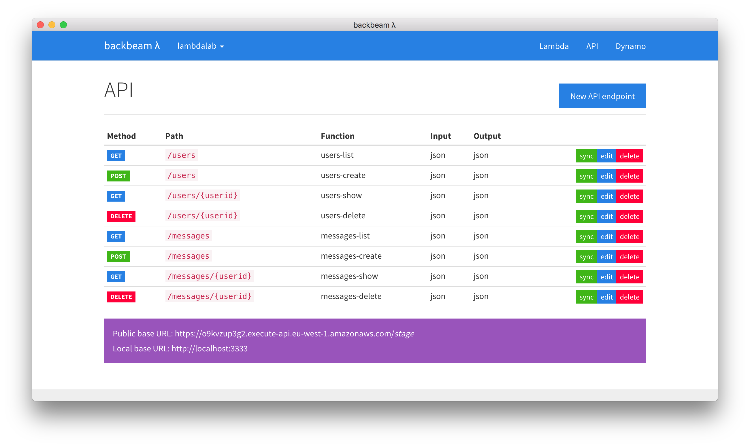This screenshot has height=447, width=750.
Task: Switch to the Dynamo navigation tab
Action: (x=630, y=46)
